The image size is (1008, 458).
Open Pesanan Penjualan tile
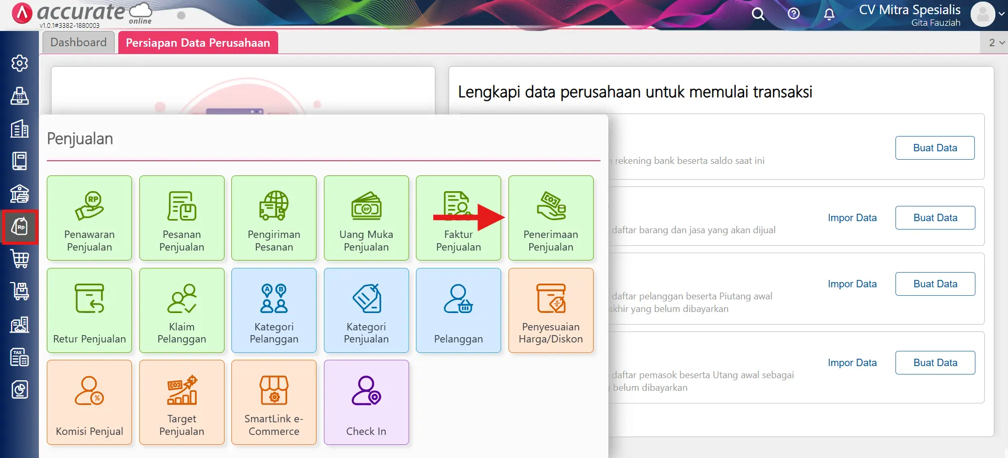(x=181, y=218)
